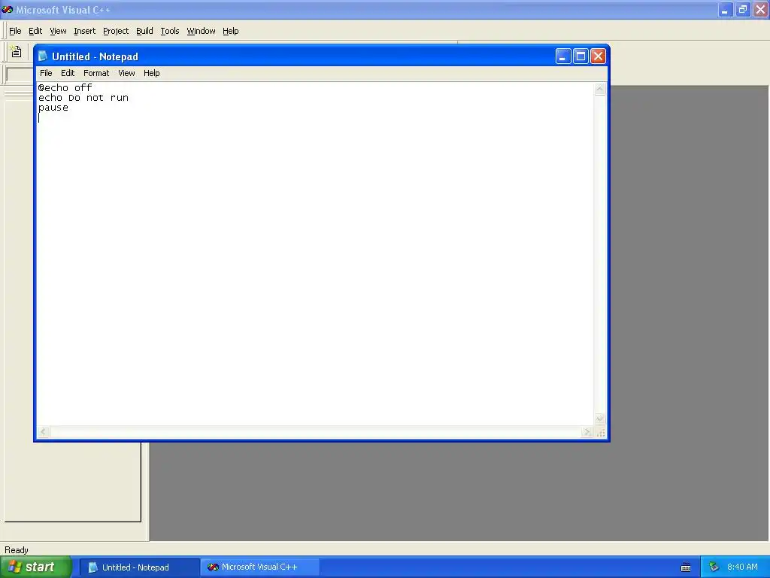Click the 'echo Do not run' line

coord(83,98)
